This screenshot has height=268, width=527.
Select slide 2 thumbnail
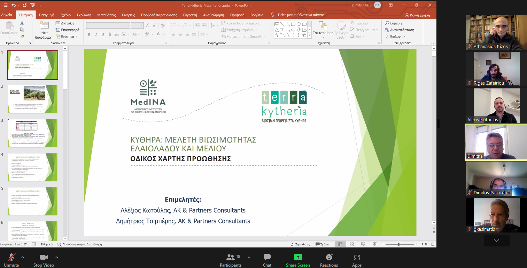click(32, 99)
